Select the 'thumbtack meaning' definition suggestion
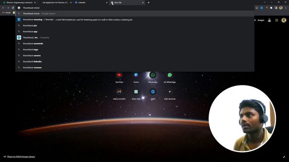Viewport: 289px width, 162px height. [x=135, y=20]
